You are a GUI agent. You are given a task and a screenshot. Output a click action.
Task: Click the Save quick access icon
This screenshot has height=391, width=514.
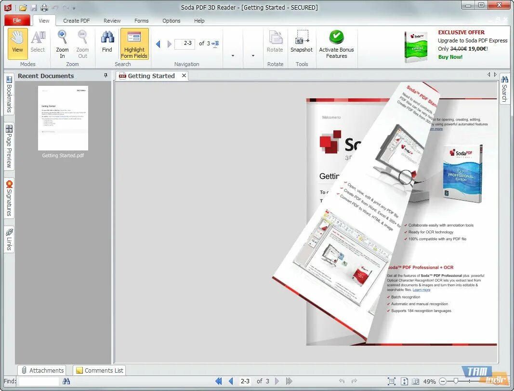[x=34, y=8]
